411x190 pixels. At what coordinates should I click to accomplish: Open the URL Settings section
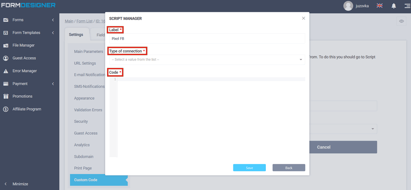click(85, 63)
